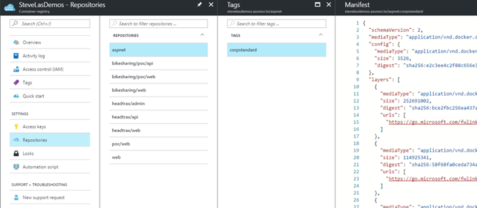Pin the Repositories blade

point(199,5)
